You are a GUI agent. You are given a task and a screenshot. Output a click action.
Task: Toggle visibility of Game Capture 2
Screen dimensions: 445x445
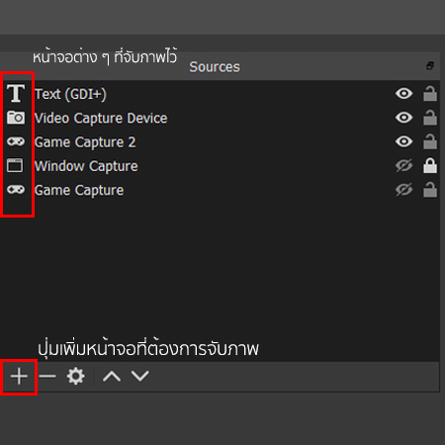point(403,141)
